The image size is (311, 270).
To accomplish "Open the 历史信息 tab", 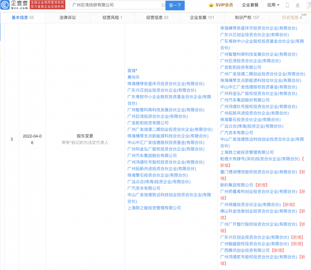I will [x=291, y=17].
